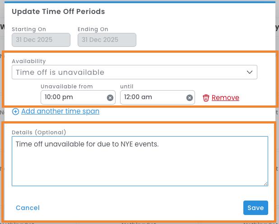Viewport: 279px width, 224px height.
Task: Click the 'Details (Optional)' label
Action: click(x=39, y=132)
